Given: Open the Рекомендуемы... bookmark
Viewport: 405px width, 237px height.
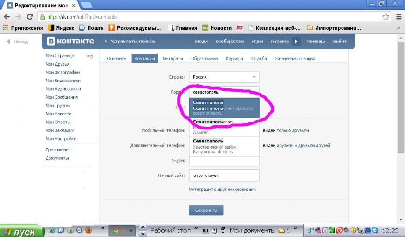Looking at the screenshot, I should click(x=135, y=28).
